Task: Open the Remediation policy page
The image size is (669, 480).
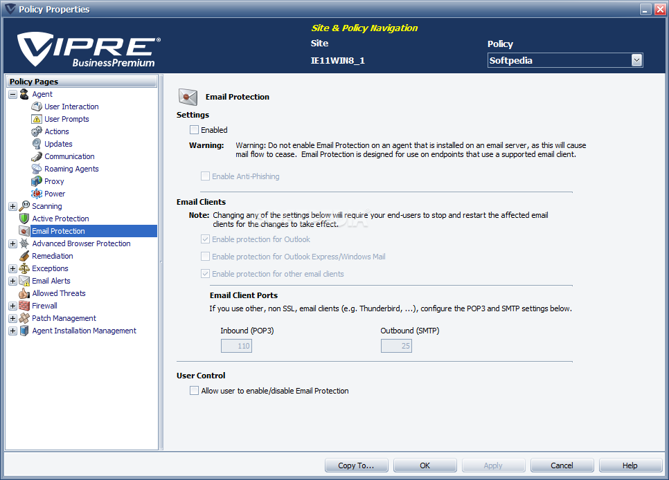Action: point(53,256)
